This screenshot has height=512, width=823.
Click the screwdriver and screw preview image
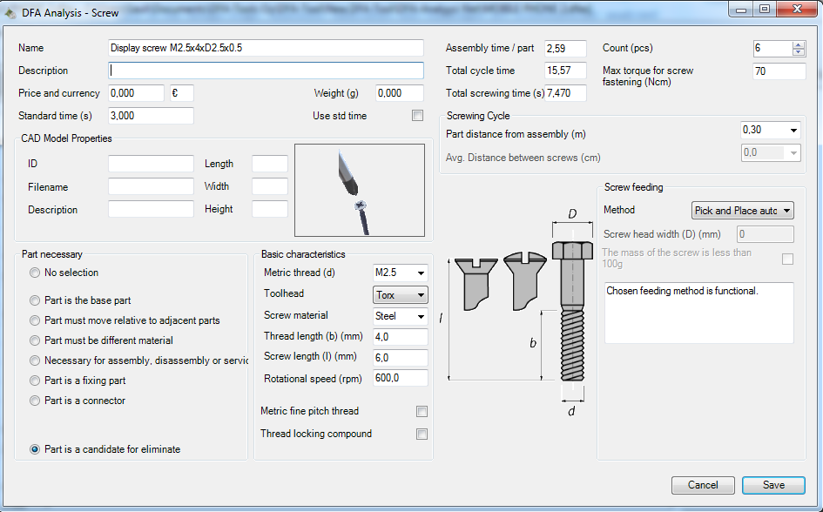tap(360, 191)
